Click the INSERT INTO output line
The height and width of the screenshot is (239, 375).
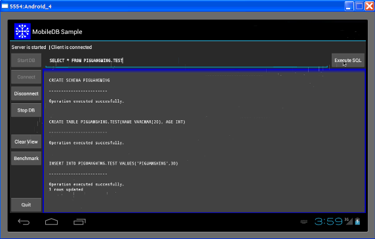[x=113, y=163]
